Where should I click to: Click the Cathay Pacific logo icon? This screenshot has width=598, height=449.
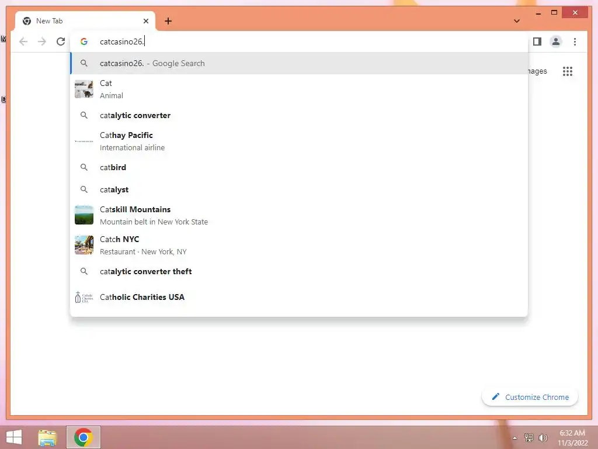[x=84, y=141]
